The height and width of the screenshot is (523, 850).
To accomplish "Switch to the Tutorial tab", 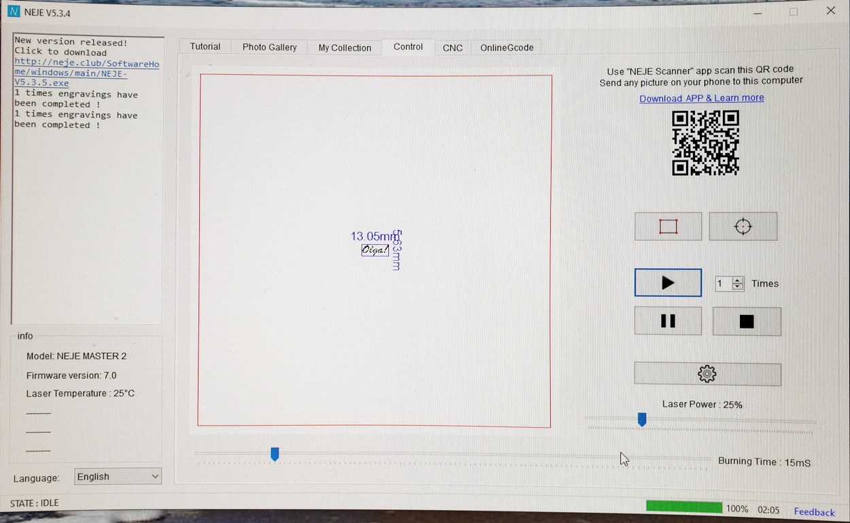I will click(x=205, y=47).
